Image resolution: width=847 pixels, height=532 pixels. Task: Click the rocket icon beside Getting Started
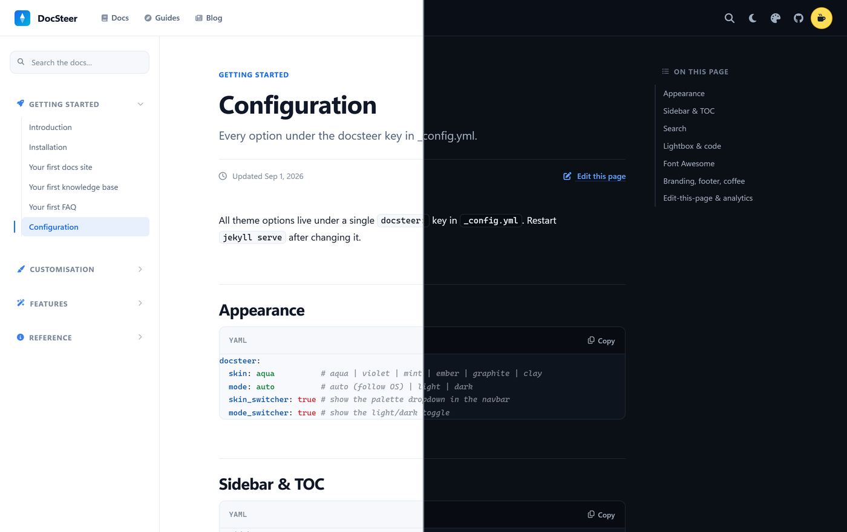point(21,104)
